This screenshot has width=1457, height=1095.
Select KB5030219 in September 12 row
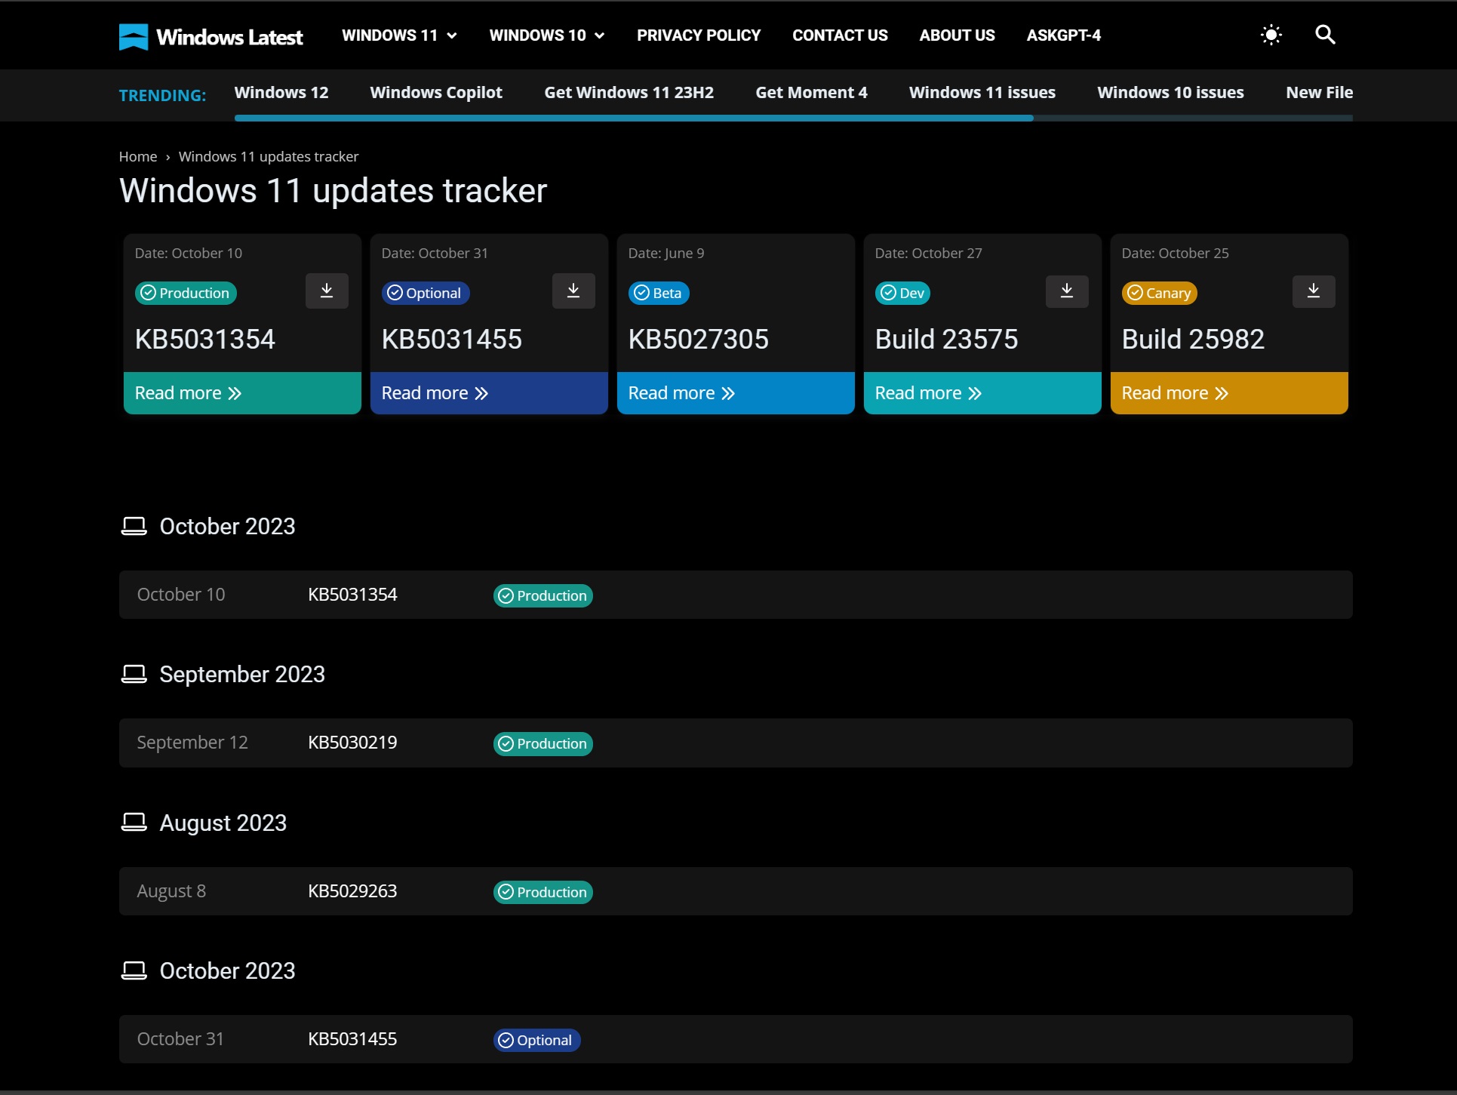(352, 743)
